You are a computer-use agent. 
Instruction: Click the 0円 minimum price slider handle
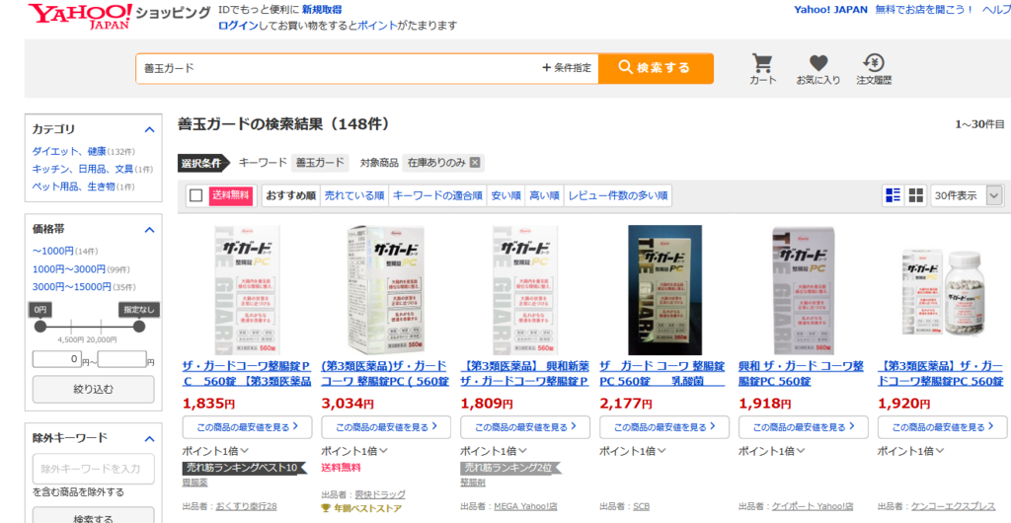coord(39,327)
